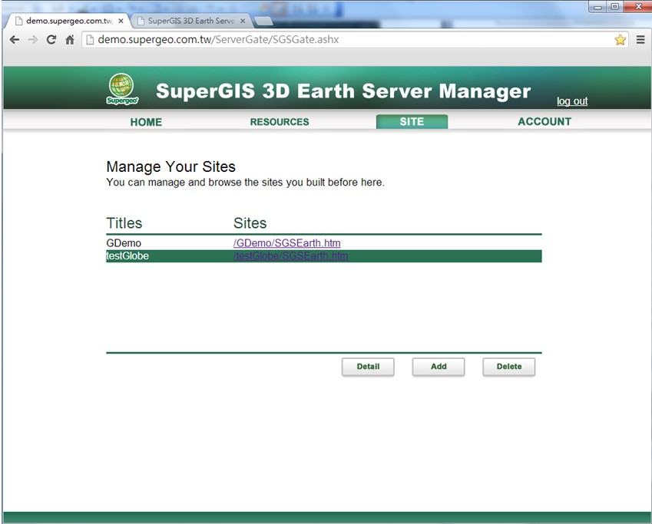Viewport: 652px width, 524px height.
Task: Bookmark this page with the star icon
Action: [x=620, y=40]
